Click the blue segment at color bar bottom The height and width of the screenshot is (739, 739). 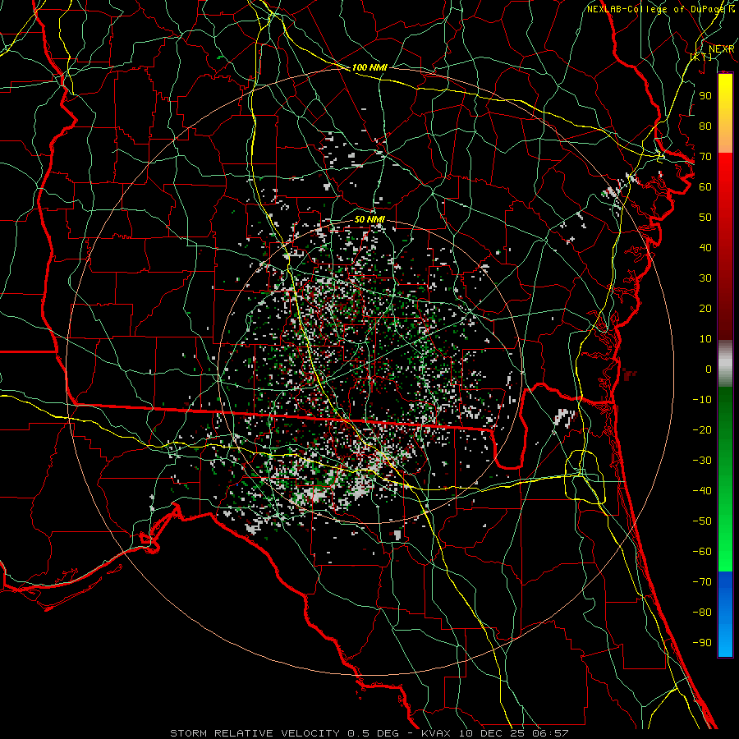click(725, 614)
